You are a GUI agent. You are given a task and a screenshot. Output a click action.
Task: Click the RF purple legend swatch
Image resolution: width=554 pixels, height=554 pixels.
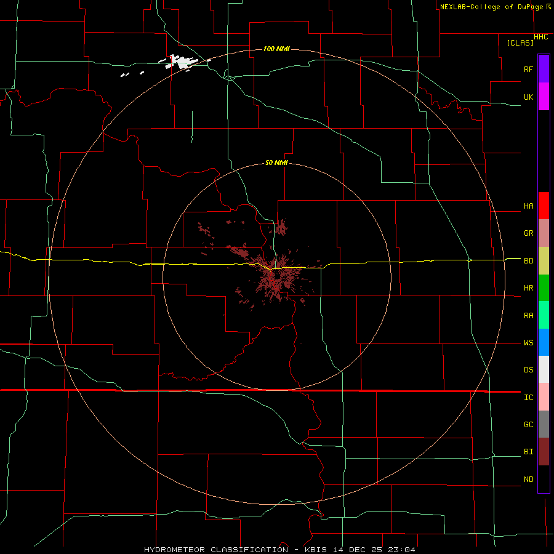click(x=544, y=69)
